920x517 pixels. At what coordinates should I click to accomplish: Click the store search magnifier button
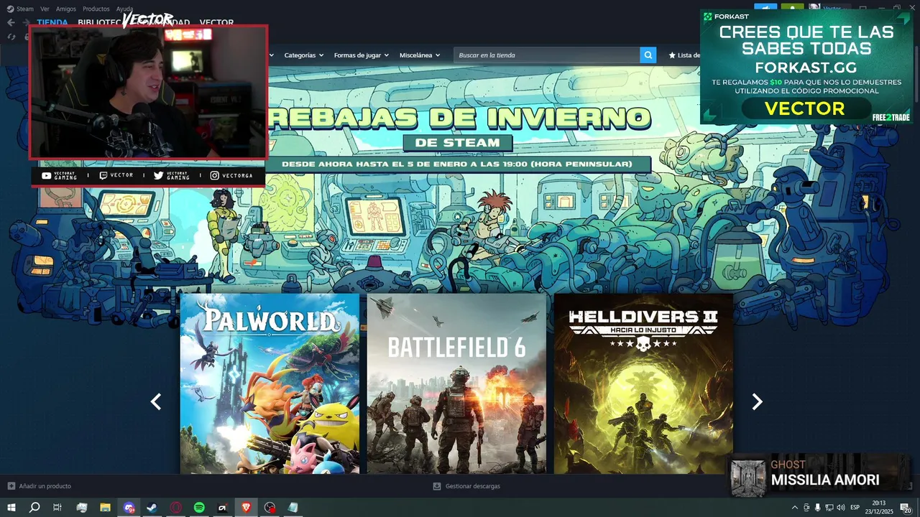pyautogui.click(x=648, y=55)
